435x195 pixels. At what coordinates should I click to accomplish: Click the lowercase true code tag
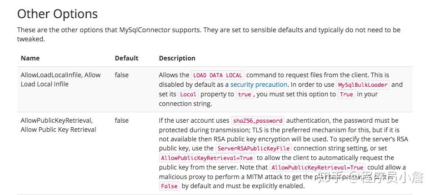pyautogui.click(x=245, y=94)
